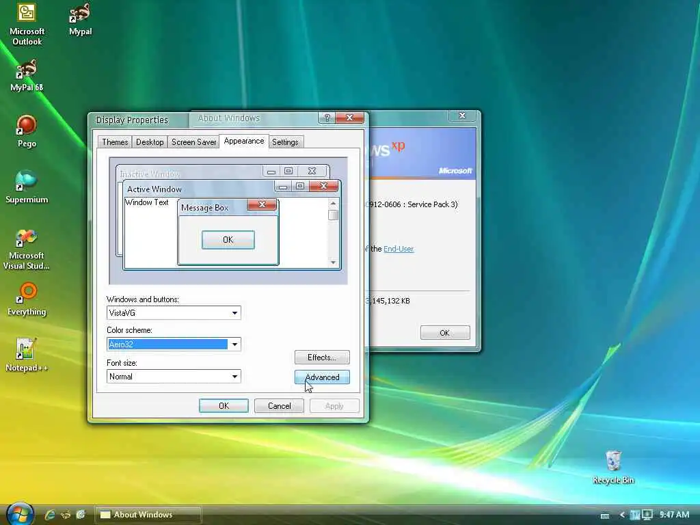Switch to the Themes tab
The image size is (700, 525).
pyautogui.click(x=115, y=142)
